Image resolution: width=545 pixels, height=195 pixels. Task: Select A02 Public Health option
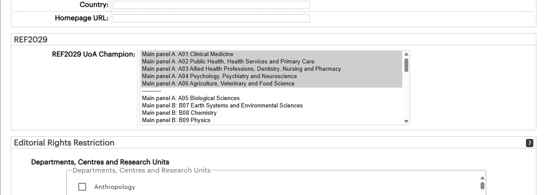[228, 62]
